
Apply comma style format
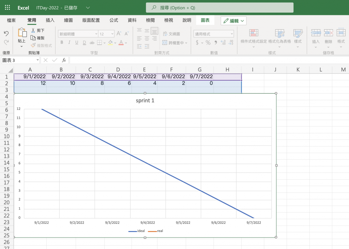click(216, 43)
